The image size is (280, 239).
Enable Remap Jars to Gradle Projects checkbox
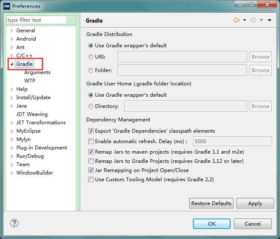pos(91,161)
